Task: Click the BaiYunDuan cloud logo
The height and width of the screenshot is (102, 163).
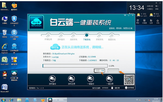Action: pyautogui.click(x=36, y=22)
